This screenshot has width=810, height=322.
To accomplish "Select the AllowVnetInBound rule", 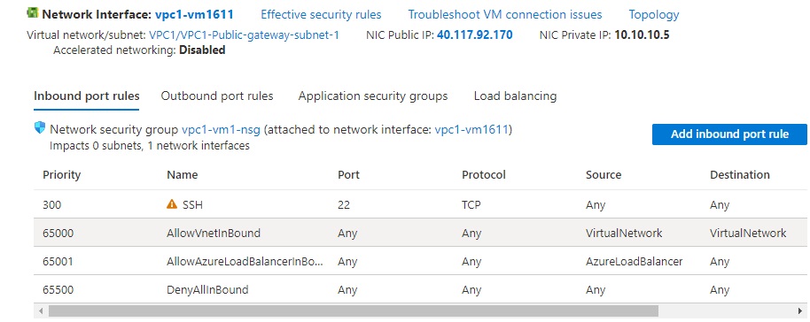I will click(214, 234).
